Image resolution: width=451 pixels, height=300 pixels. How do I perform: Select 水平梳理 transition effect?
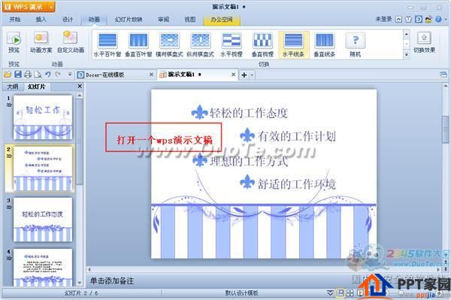[232, 44]
